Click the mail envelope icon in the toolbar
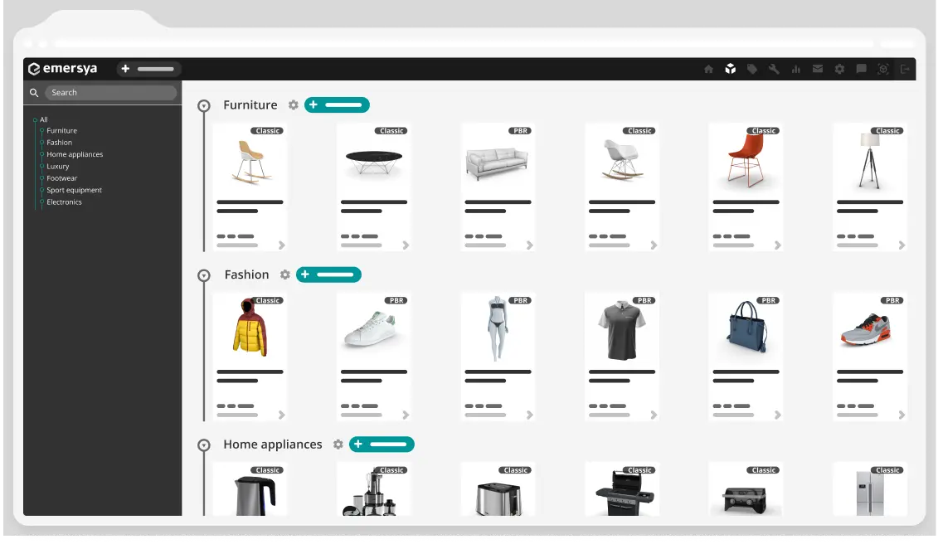938x544 pixels. [x=818, y=70]
